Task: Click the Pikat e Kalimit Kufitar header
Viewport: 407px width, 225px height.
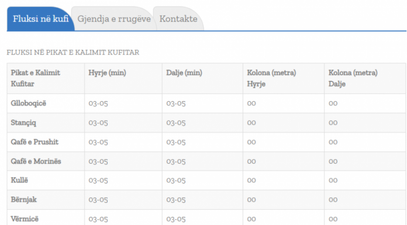Action: [35, 78]
